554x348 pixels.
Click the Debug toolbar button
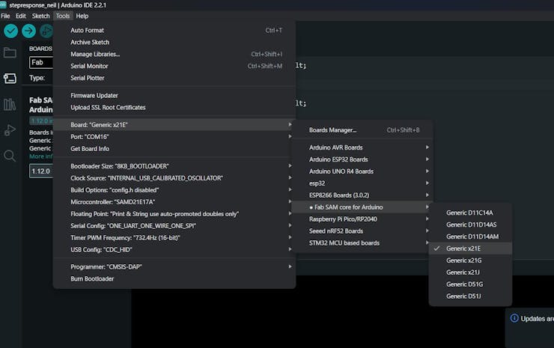[x=46, y=31]
